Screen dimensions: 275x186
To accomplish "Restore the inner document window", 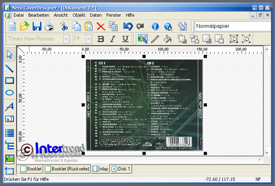I will (x=260, y=15).
